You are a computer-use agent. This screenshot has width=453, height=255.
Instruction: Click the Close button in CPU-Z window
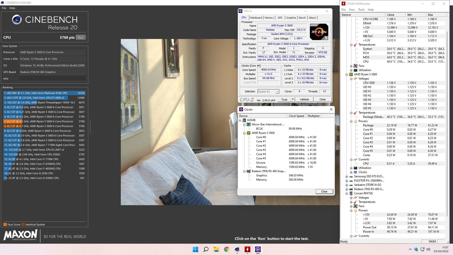point(322,100)
